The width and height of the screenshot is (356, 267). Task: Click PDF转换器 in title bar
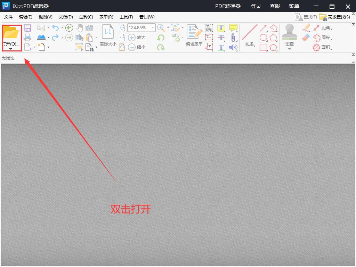[228, 6]
